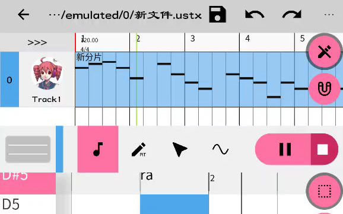
Task: Click the D5 piano key
Action: point(28,204)
